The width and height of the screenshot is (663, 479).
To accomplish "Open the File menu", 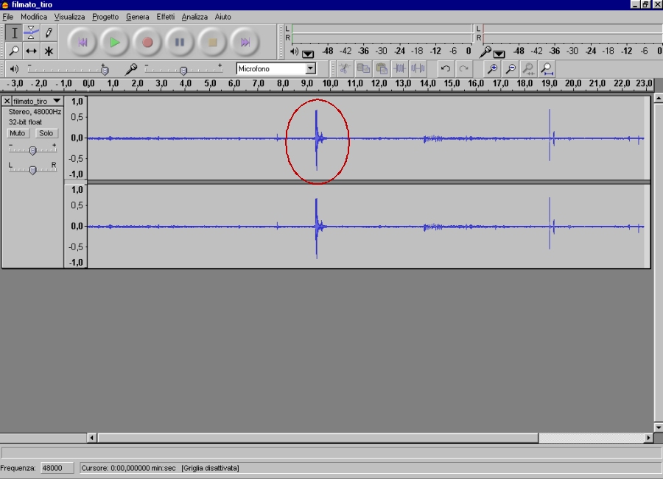I will (x=8, y=17).
